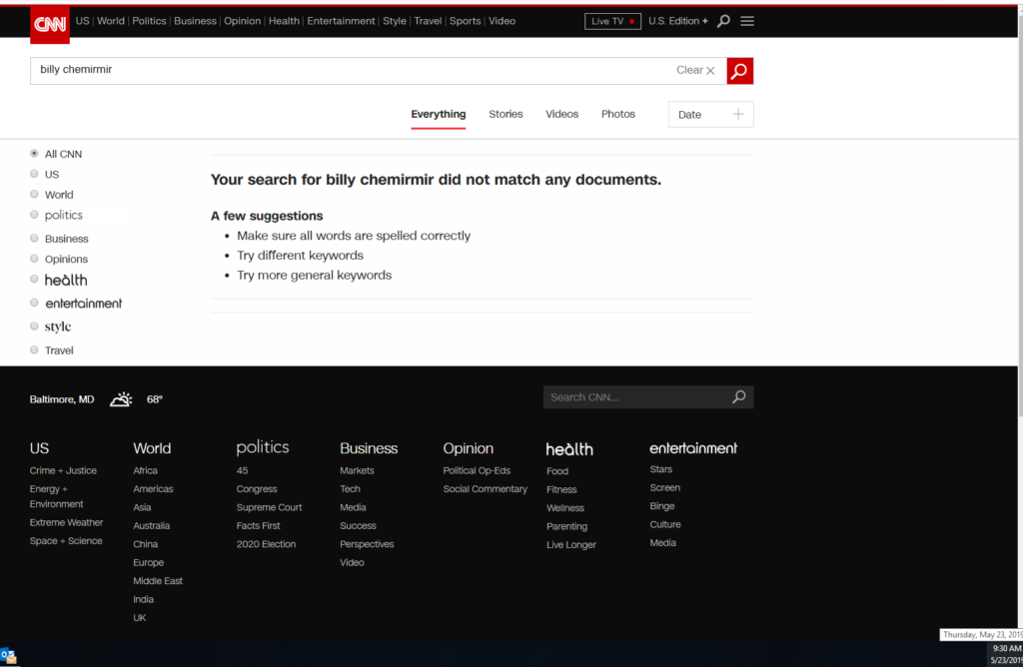Viewport: 1023px width, 667px height.
Task: Open Sports in the top navigation
Action: [x=466, y=21]
